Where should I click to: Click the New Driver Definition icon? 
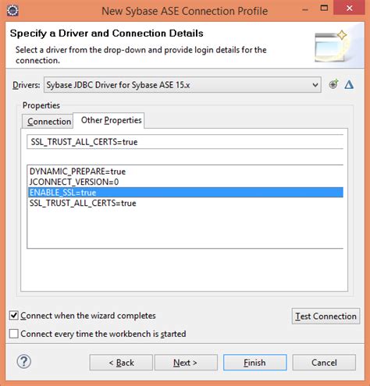pos(333,84)
